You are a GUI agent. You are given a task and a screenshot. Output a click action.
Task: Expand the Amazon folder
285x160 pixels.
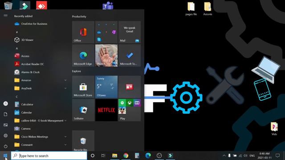pos(41,80)
